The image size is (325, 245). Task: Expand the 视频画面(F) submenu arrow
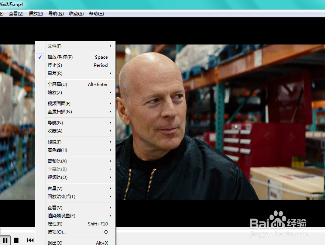(x=110, y=104)
